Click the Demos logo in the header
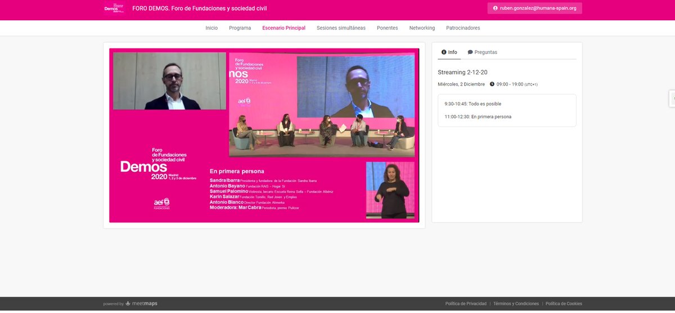The width and height of the screenshot is (675, 313). (114, 8)
